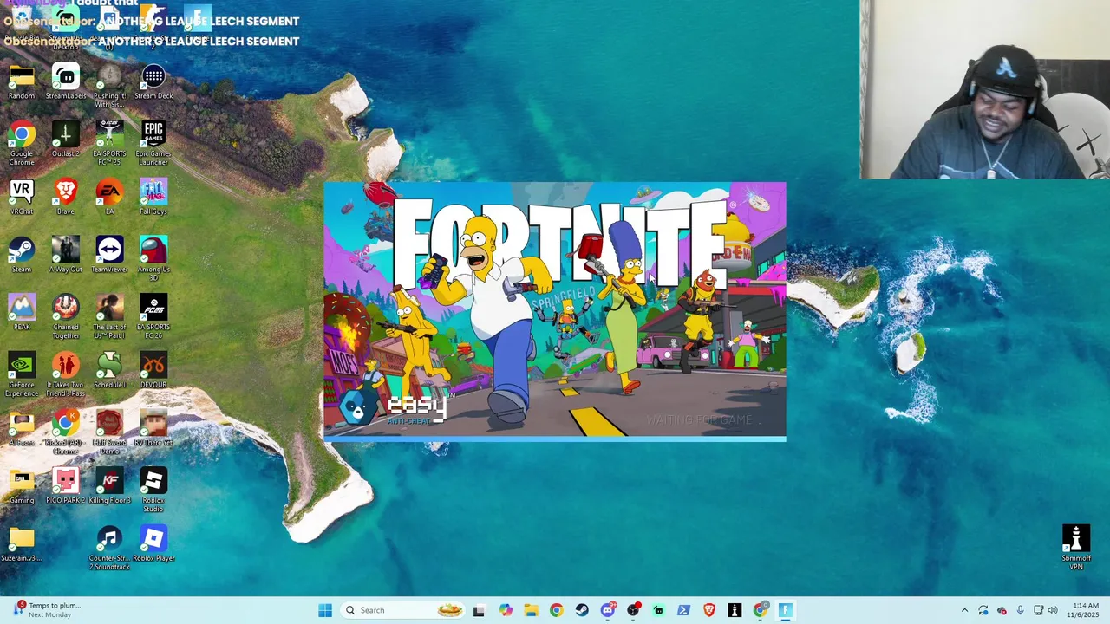Open the chess-piece VPN desktop icon
The height and width of the screenshot is (624, 1110).
pos(1076,547)
